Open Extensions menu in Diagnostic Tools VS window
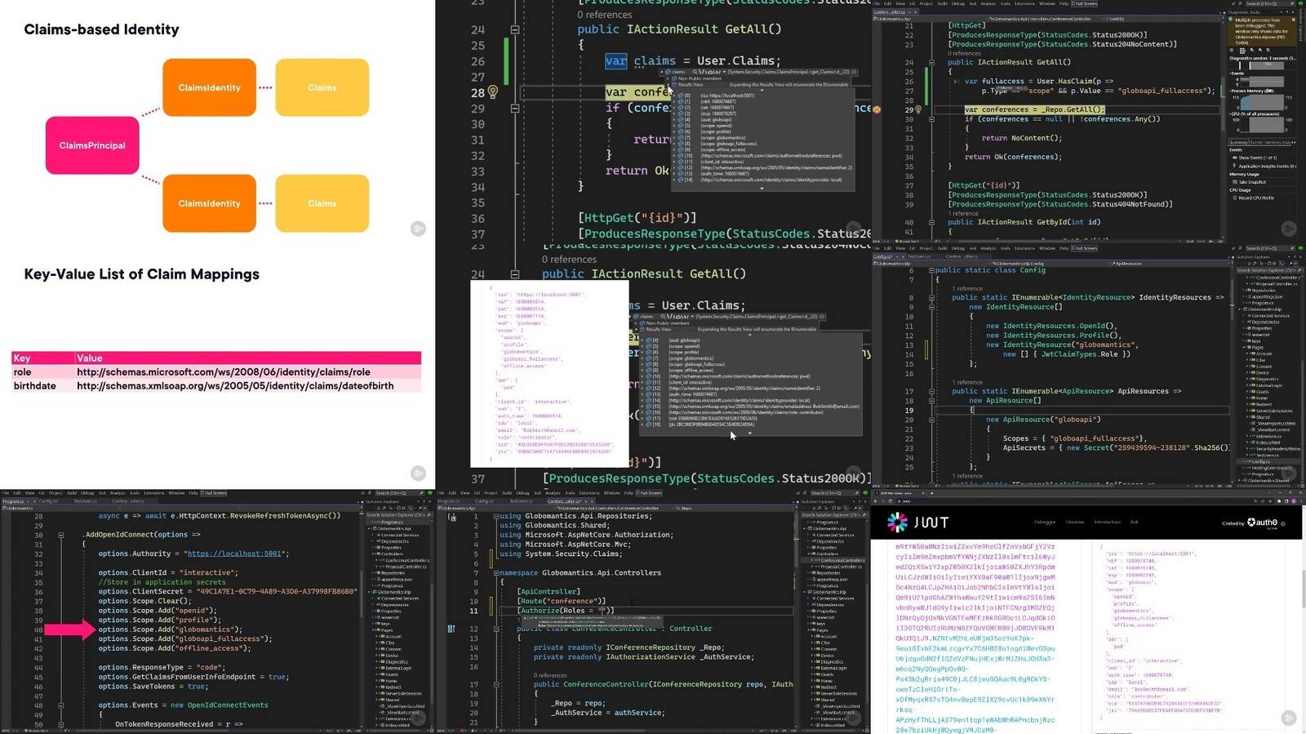 click(x=1024, y=3)
